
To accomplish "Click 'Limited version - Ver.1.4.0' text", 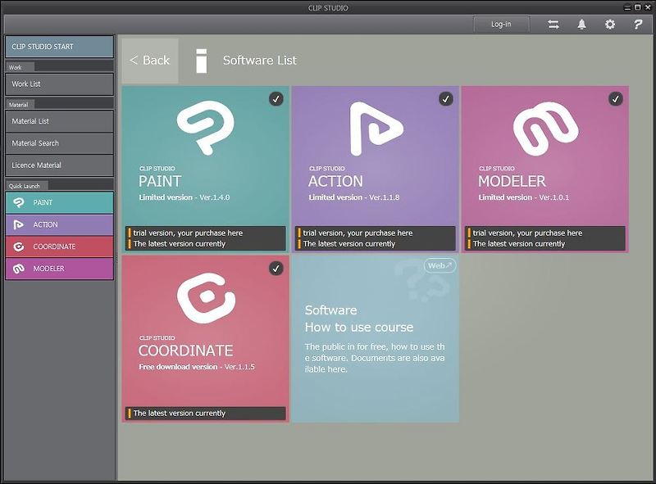I will (x=184, y=197).
